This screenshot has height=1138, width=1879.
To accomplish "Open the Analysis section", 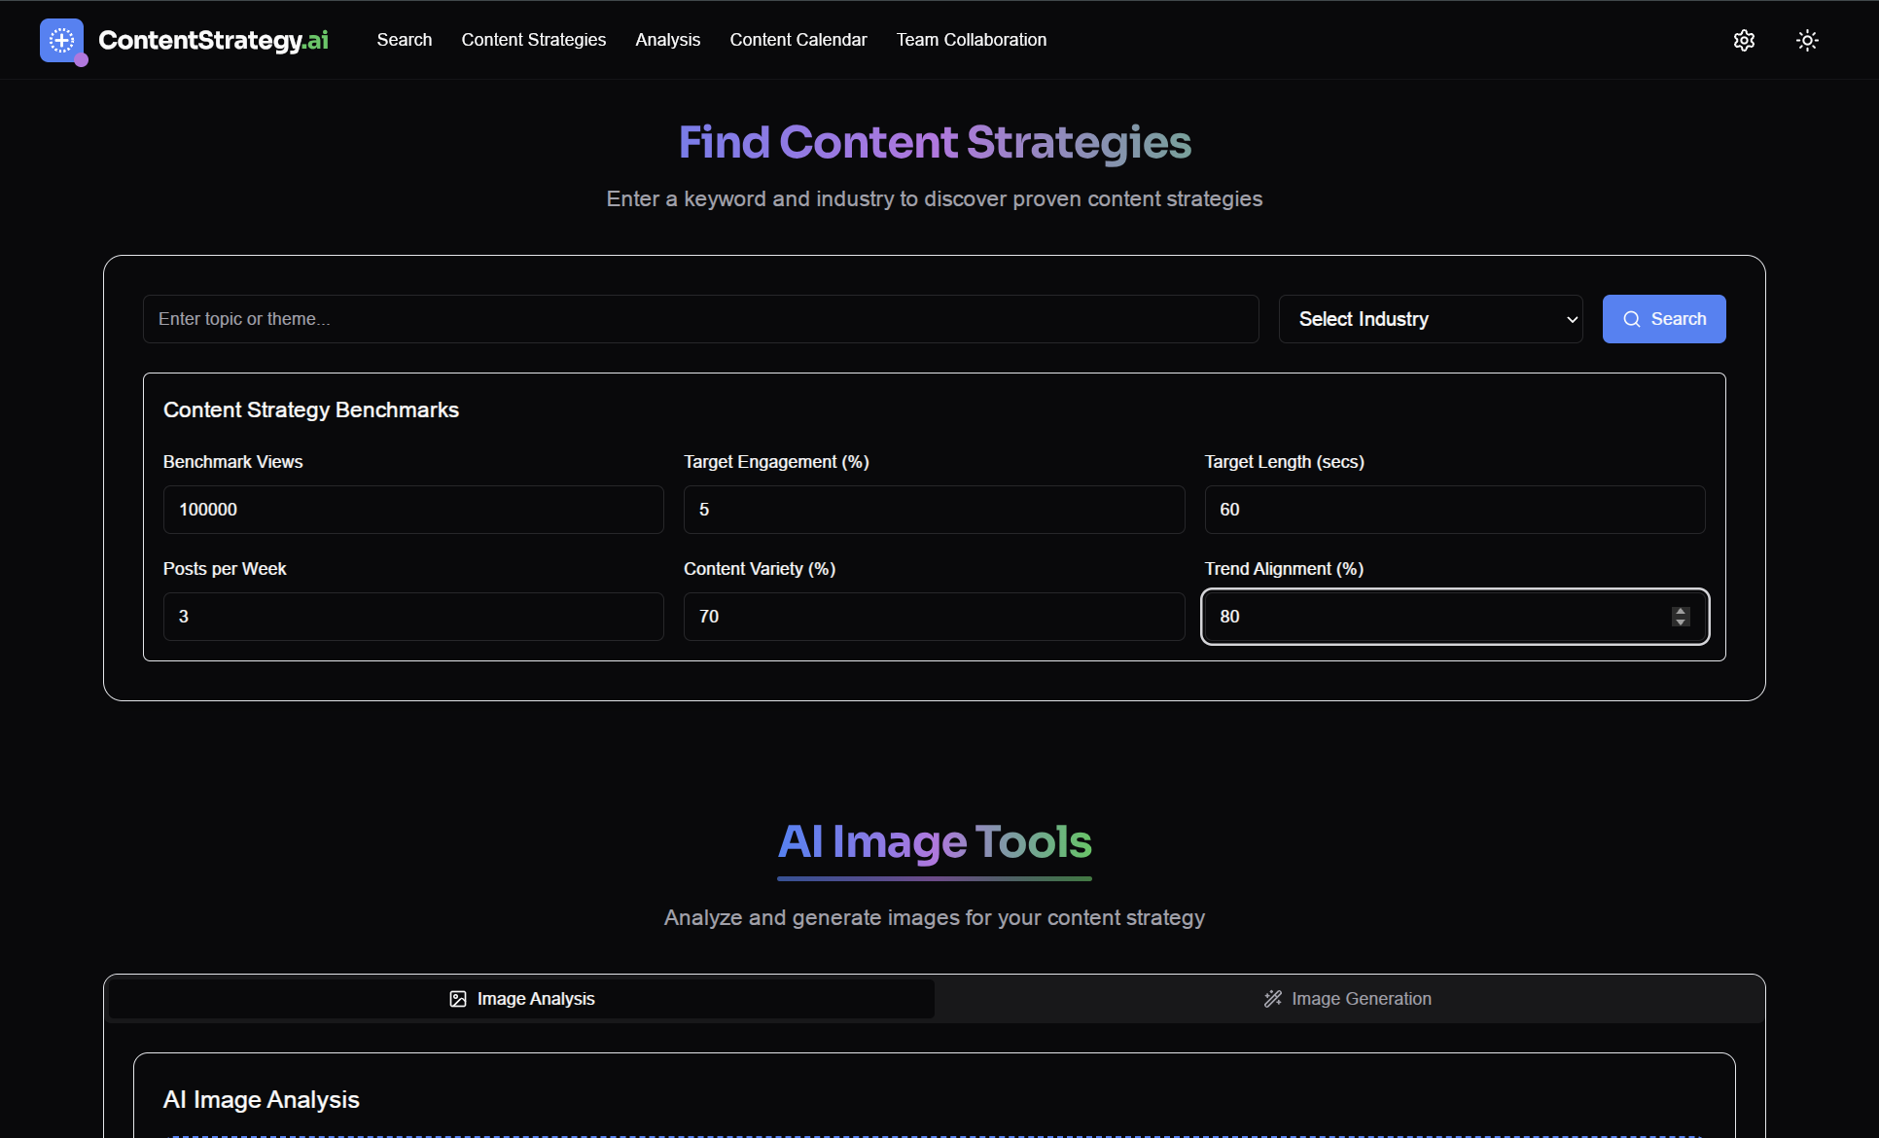I will (667, 40).
